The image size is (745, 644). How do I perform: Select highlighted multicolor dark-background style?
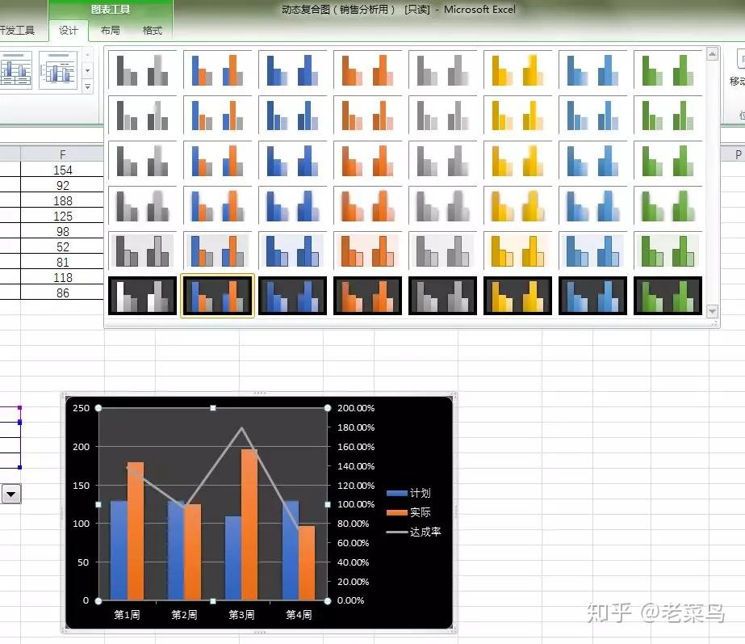(x=218, y=296)
